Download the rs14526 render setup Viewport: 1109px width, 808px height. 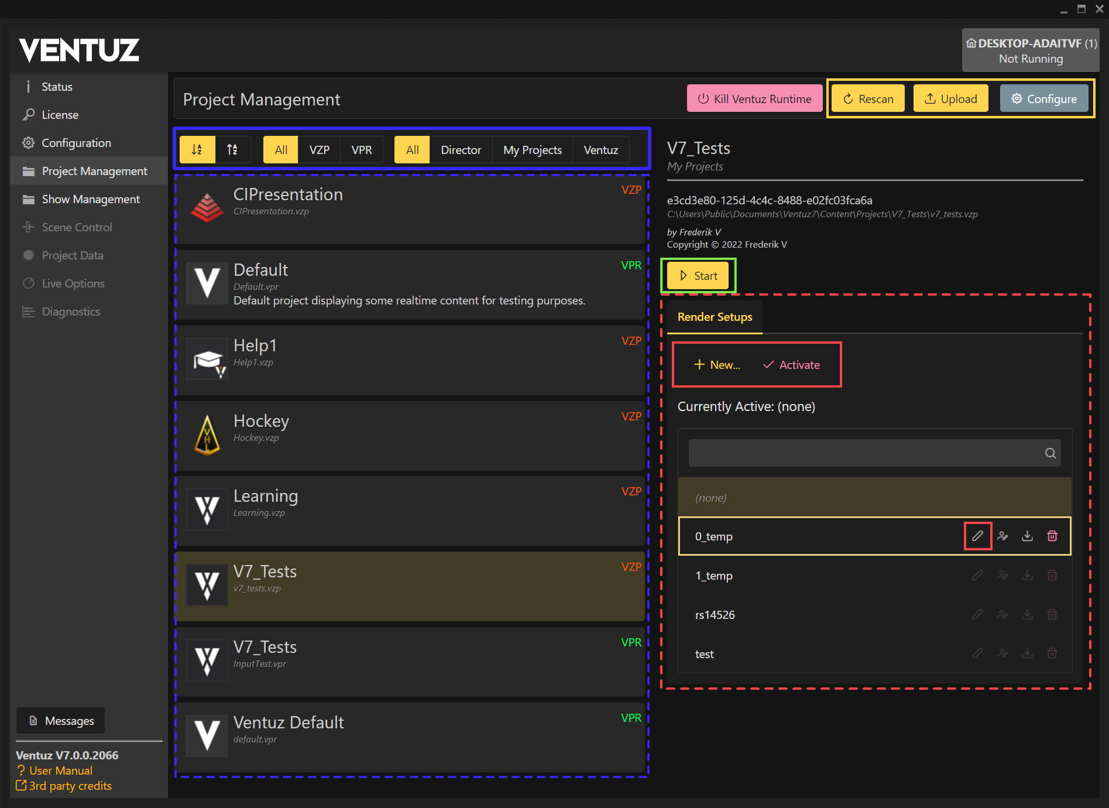1027,614
